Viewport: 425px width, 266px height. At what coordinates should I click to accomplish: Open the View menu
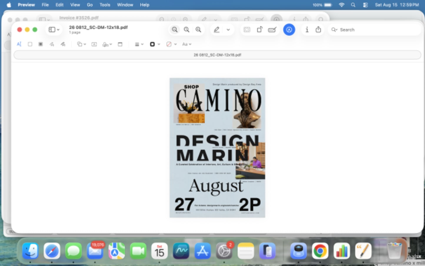[75, 5]
